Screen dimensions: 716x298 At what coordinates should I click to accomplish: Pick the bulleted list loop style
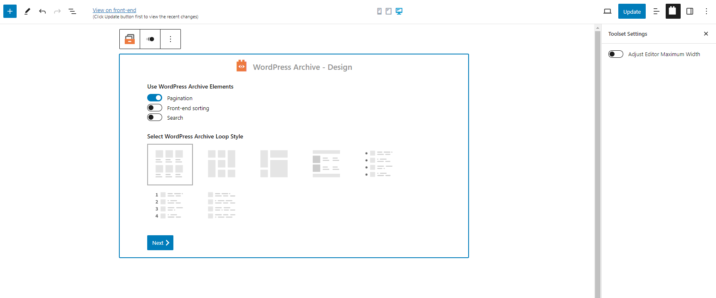click(379, 164)
